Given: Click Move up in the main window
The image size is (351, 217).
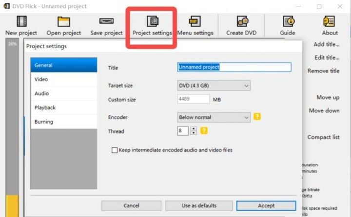Looking at the screenshot, I should point(328,97).
